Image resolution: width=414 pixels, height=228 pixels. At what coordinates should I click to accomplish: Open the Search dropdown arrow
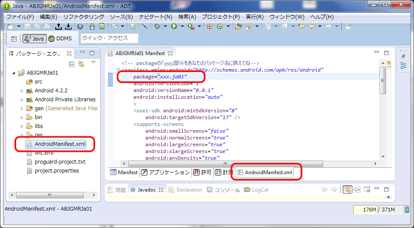point(256,26)
